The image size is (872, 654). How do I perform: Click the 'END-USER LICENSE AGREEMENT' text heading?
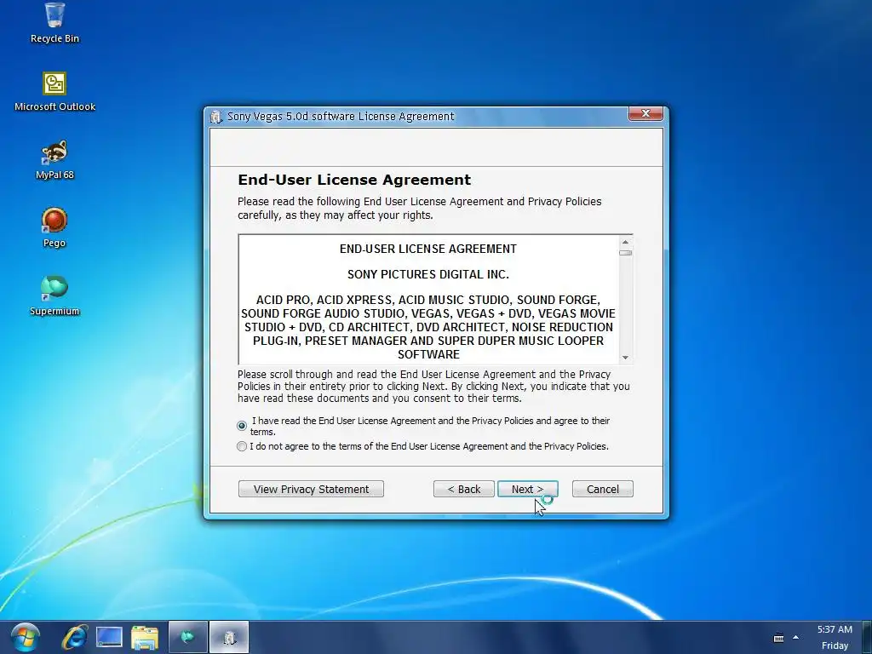click(428, 249)
